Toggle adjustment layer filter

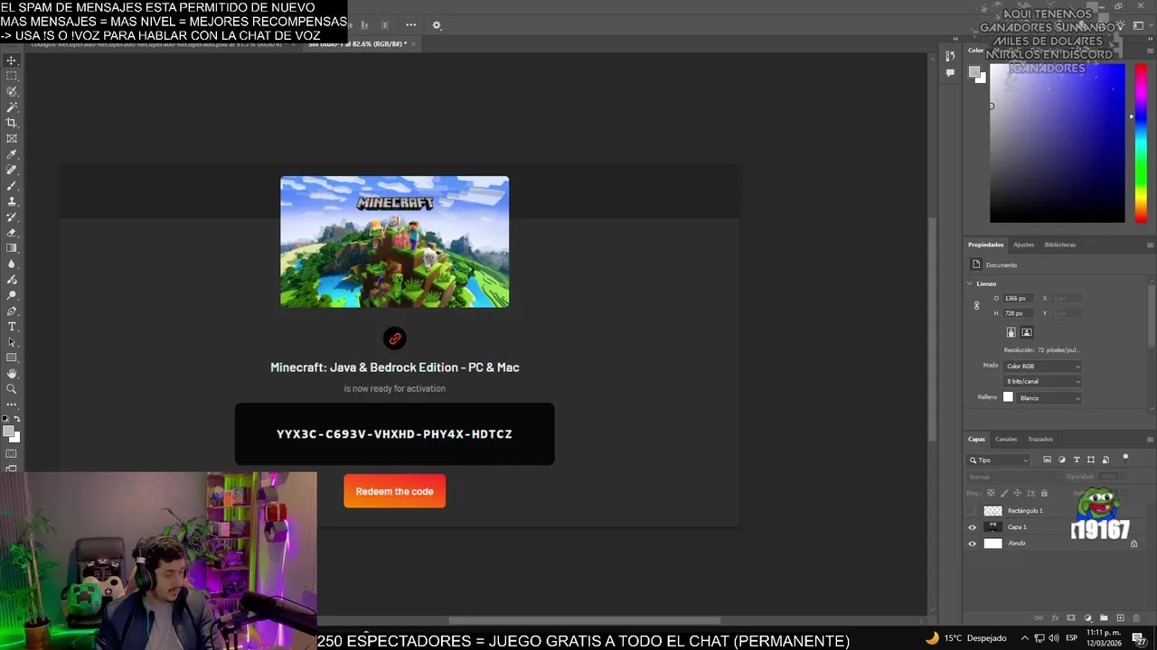click(1062, 460)
